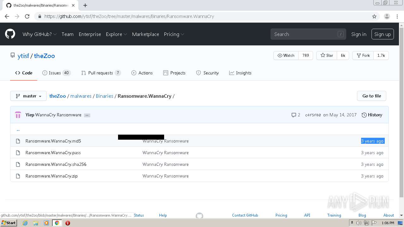The height and width of the screenshot is (227, 404).
Task: Open the file explorer taskbar icon
Action: 36,223
